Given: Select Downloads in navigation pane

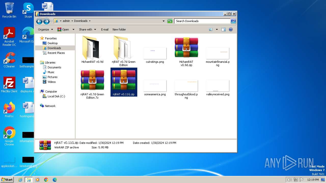Looking at the screenshot, I should (54, 48).
